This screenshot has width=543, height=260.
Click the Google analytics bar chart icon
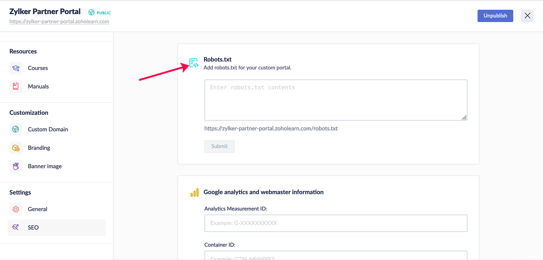tap(194, 193)
